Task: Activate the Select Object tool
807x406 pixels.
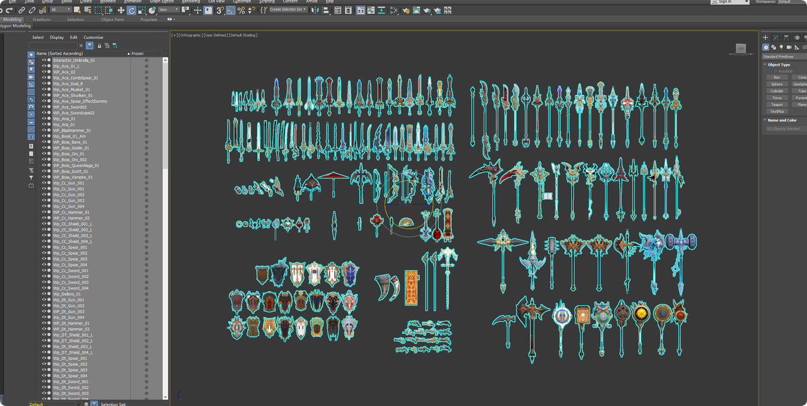Action: click(77, 10)
